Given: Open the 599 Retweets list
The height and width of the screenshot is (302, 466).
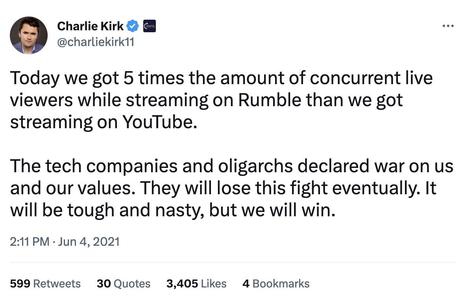Looking at the screenshot, I should 45,284.
